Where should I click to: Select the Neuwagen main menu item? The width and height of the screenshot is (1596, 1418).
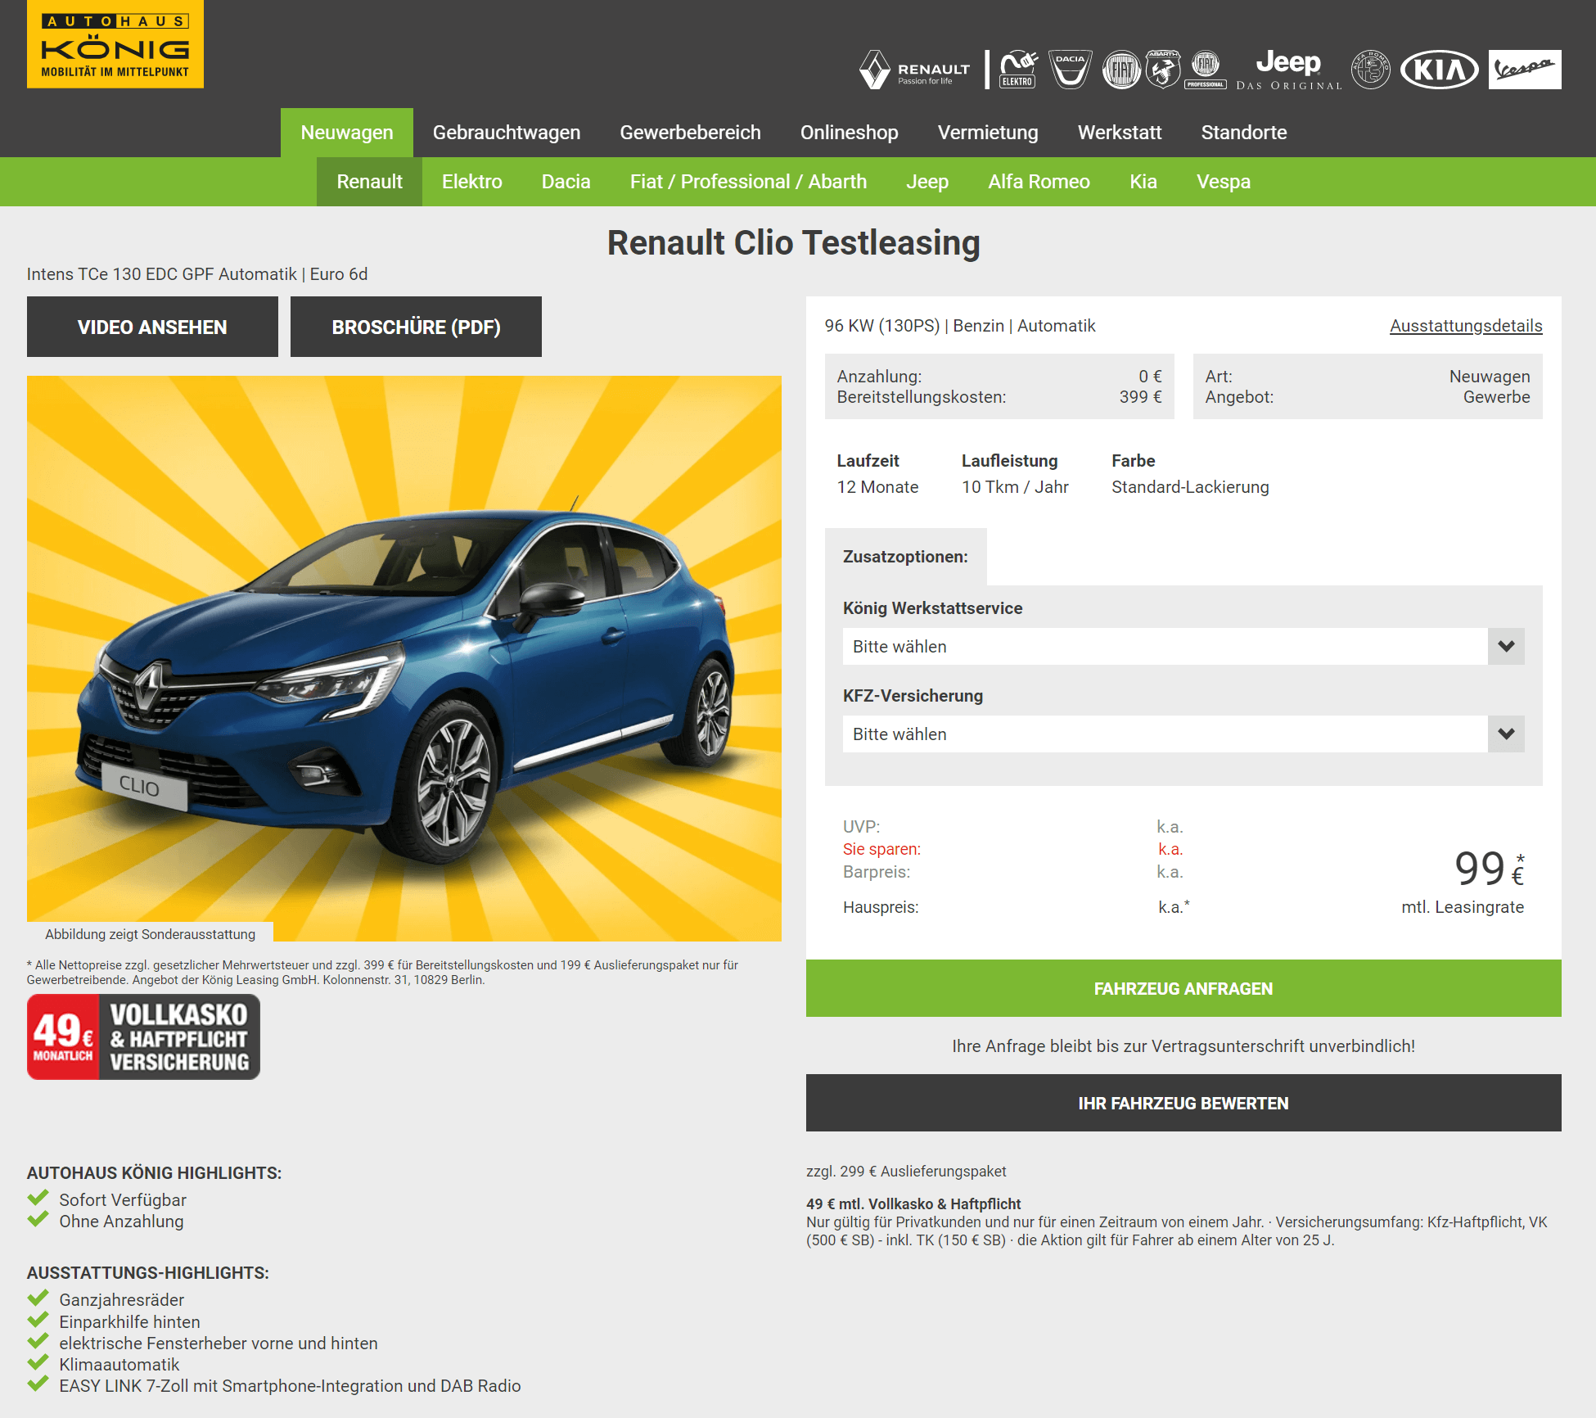click(x=347, y=133)
